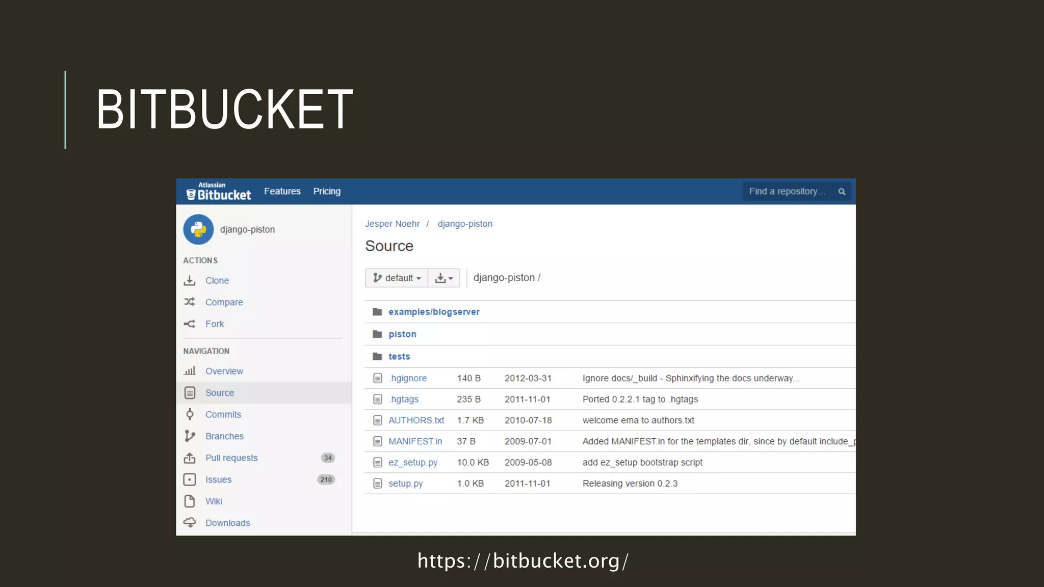Open the .hgignore file

pos(408,378)
